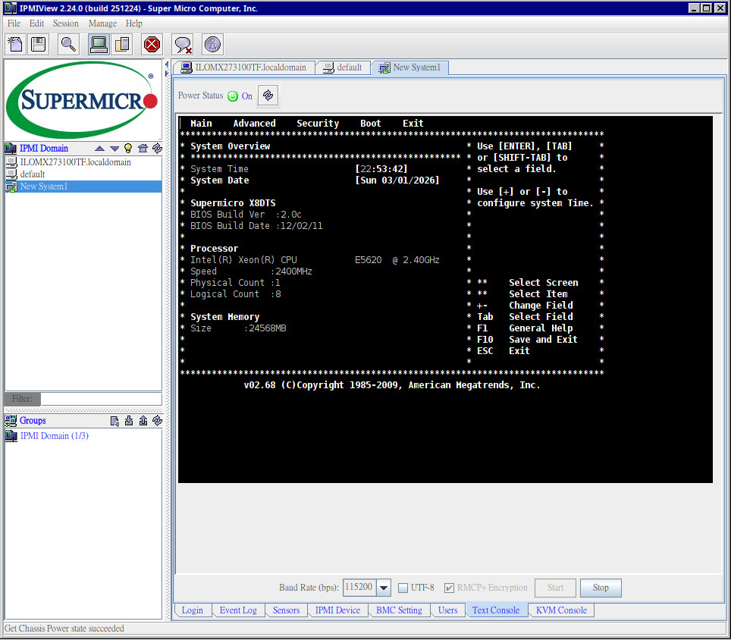This screenshot has width=731, height=640.
Task: Click the export arrow icon in Groups panel
Action: [143, 421]
